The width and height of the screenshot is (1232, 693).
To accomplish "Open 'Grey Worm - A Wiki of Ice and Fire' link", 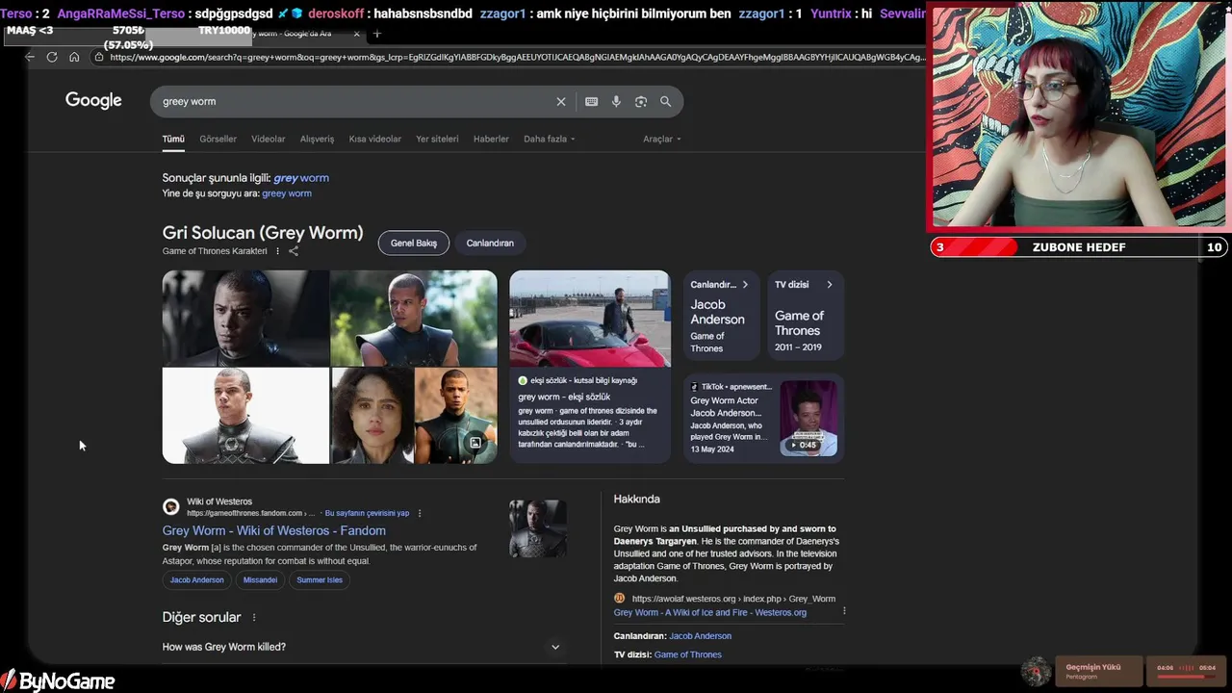I will 710,612.
